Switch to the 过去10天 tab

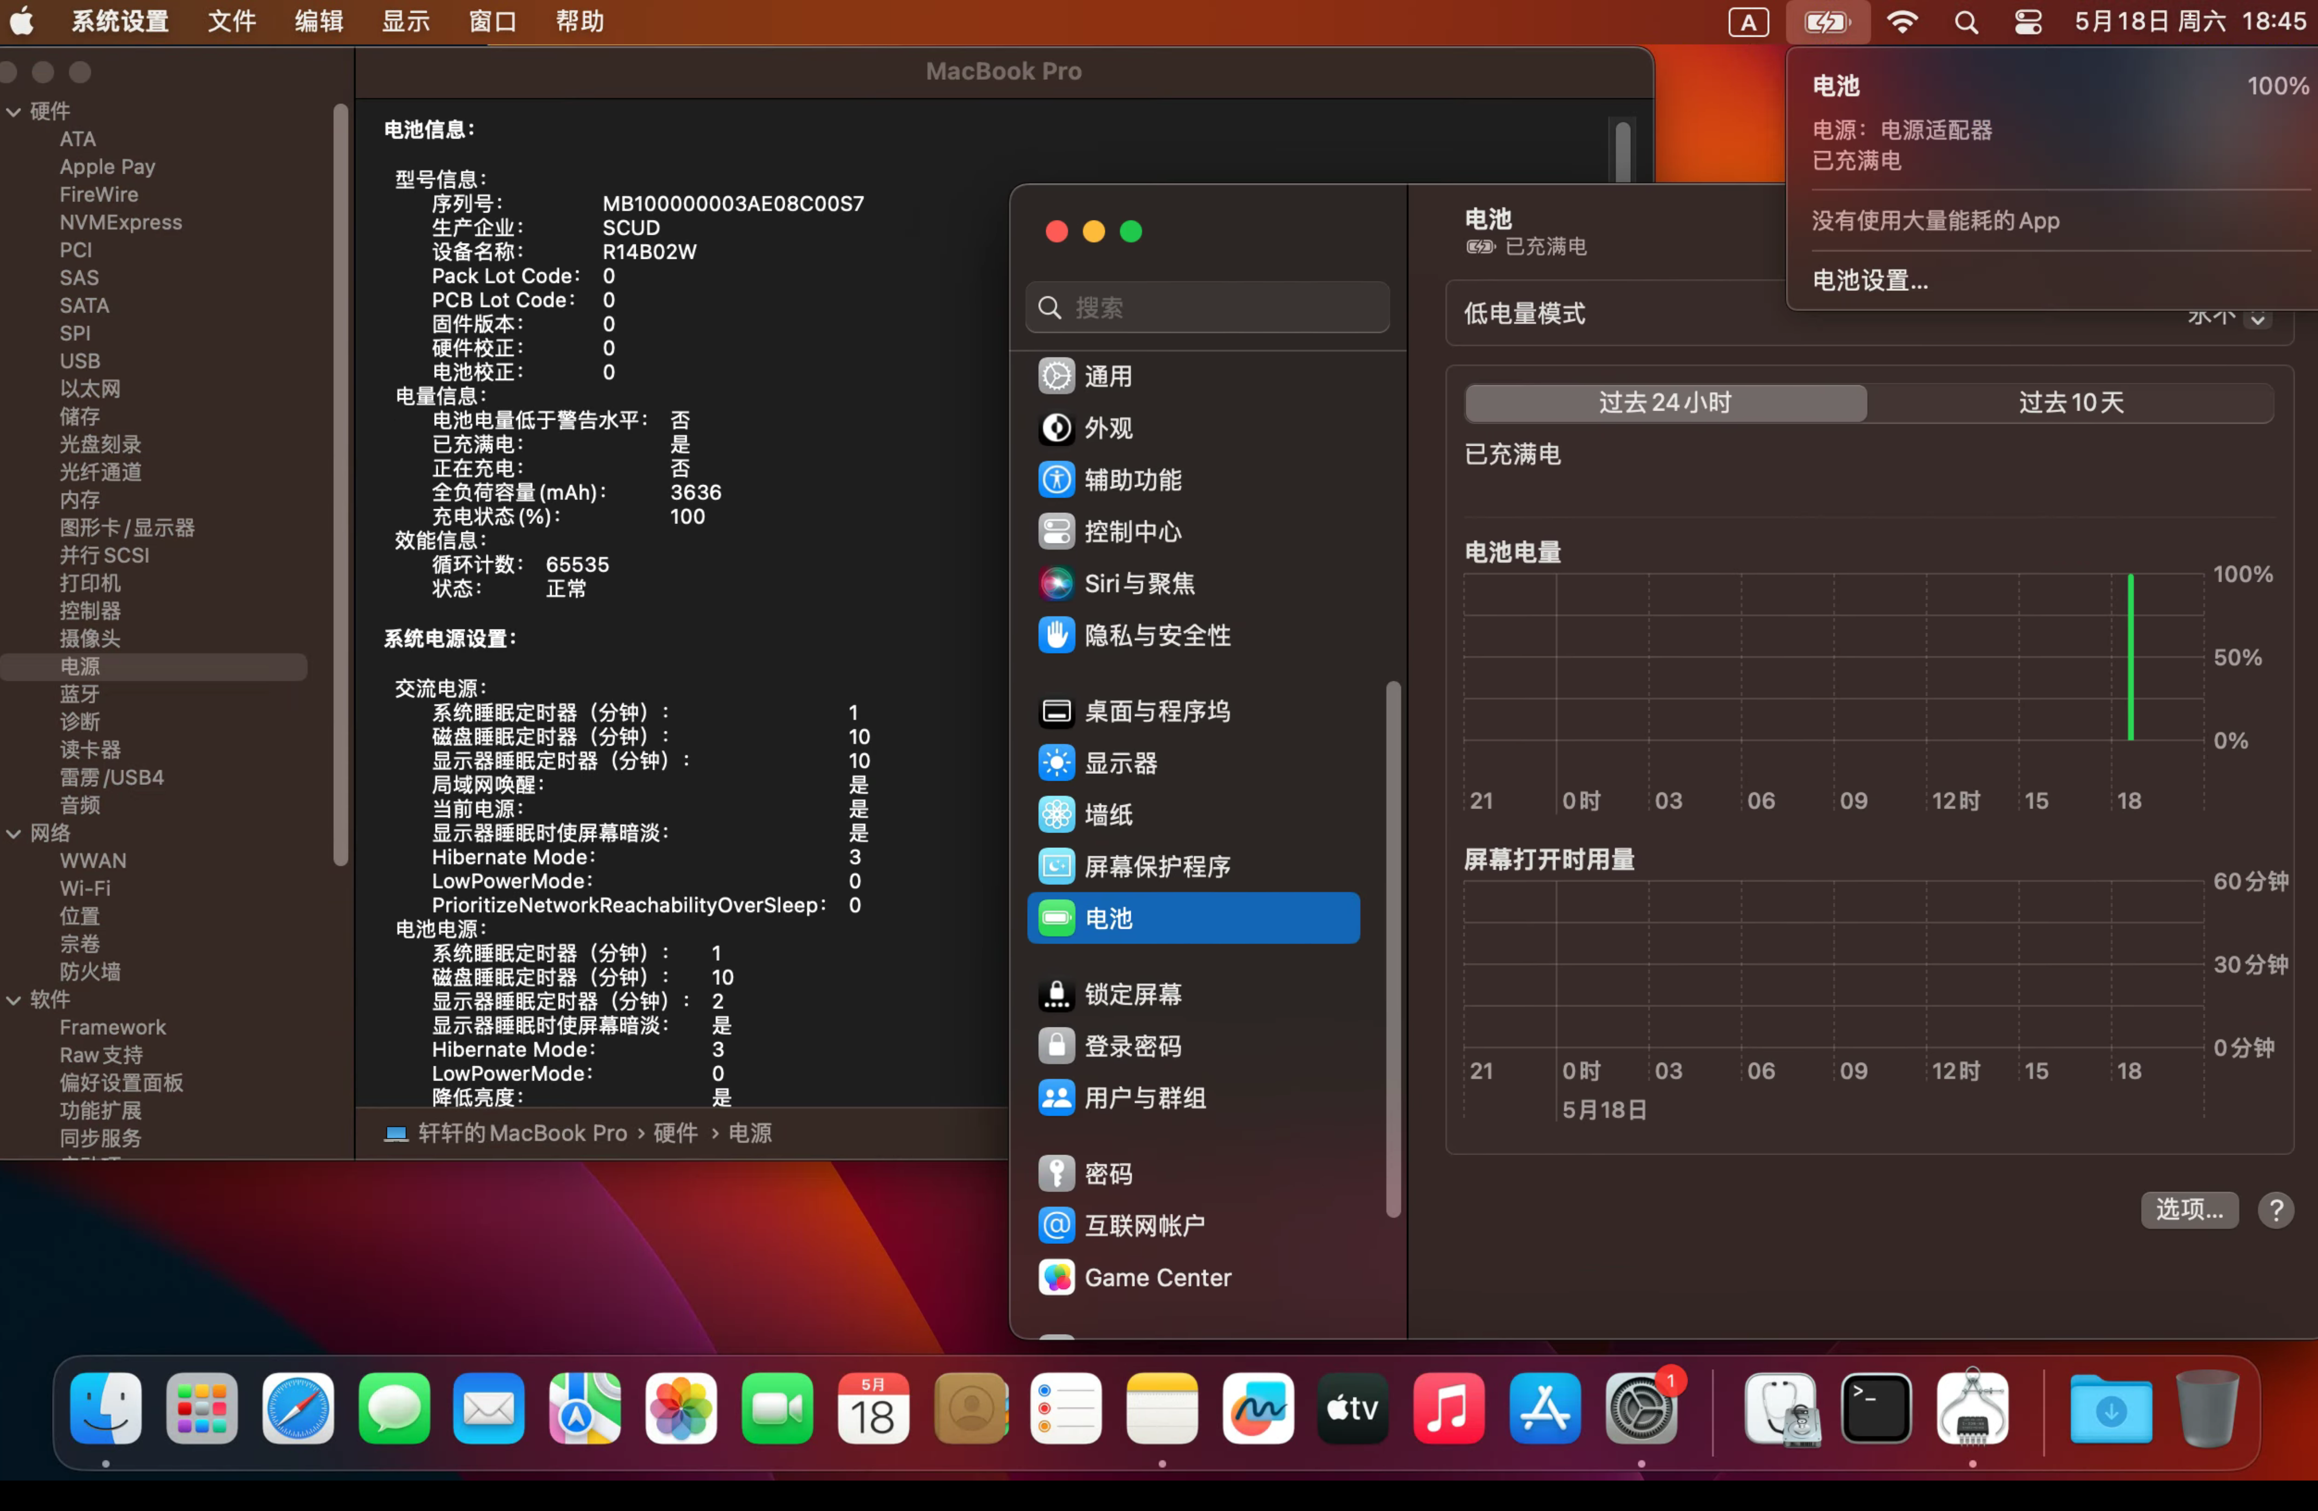pyautogui.click(x=2071, y=402)
